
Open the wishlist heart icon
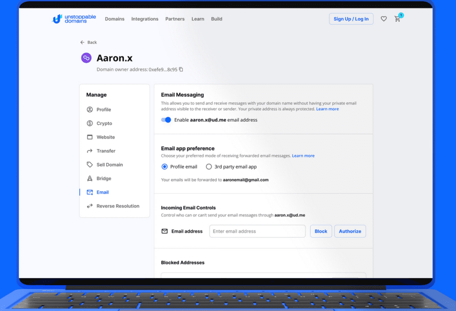click(383, 19)
